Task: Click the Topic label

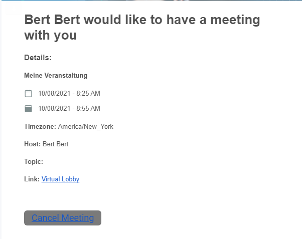Action: point(34,162)
